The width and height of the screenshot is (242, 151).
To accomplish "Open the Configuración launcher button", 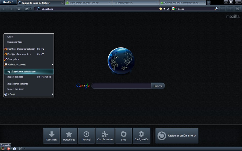I will click(141, 136).
